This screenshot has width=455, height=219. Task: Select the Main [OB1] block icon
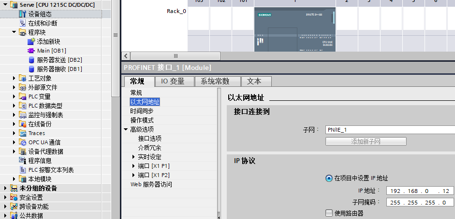click(x=31, y=51)
